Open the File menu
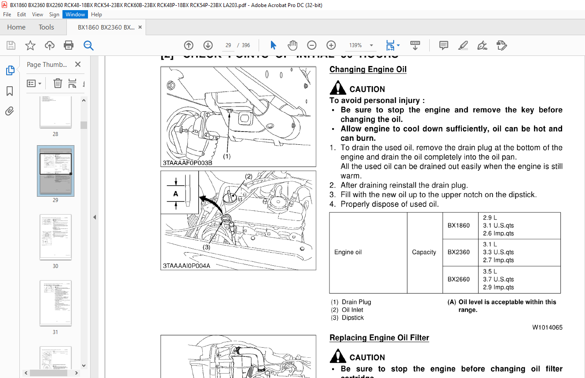The height and width of the screenshot is (378, 585). (7, 15)
